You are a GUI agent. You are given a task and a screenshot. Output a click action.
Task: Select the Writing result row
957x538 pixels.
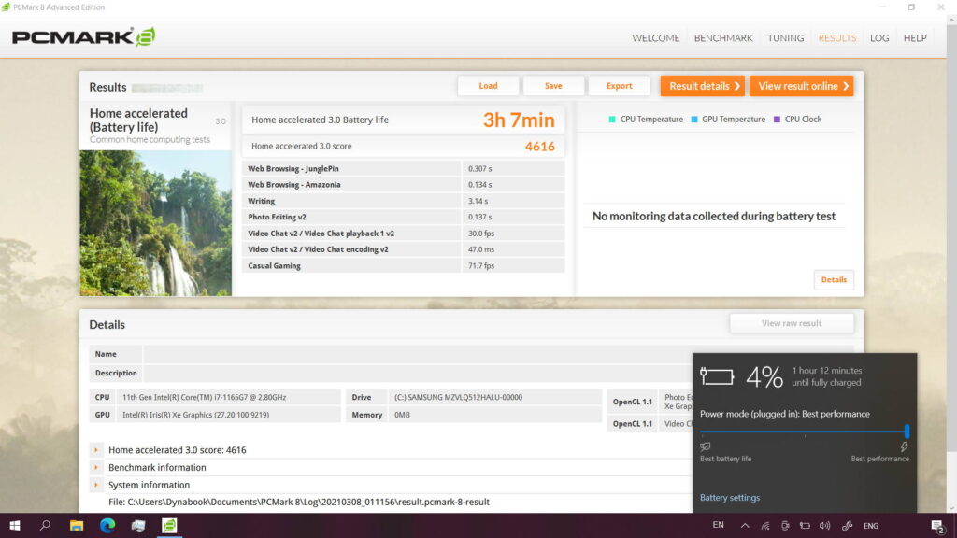404,201
